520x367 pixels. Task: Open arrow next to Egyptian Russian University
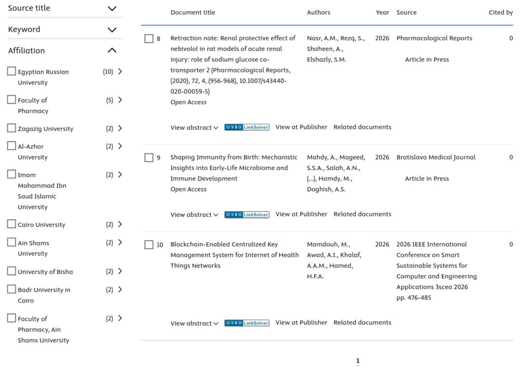pos(120,72)
